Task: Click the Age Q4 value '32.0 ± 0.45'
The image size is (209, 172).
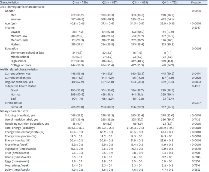Action: (x=167, y=24)
